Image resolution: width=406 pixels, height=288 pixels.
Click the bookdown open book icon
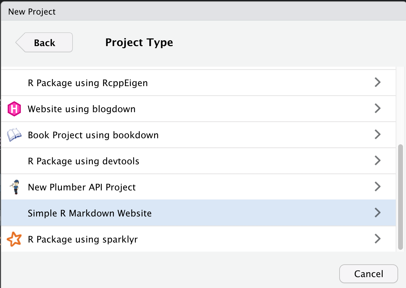(x=14, y=135)
